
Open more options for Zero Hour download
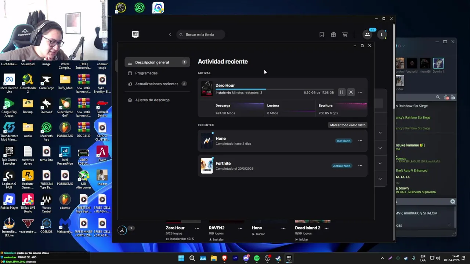(x=360, y=92)
